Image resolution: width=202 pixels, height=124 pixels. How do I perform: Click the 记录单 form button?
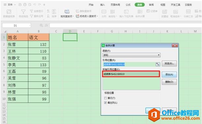coord(152,11)
